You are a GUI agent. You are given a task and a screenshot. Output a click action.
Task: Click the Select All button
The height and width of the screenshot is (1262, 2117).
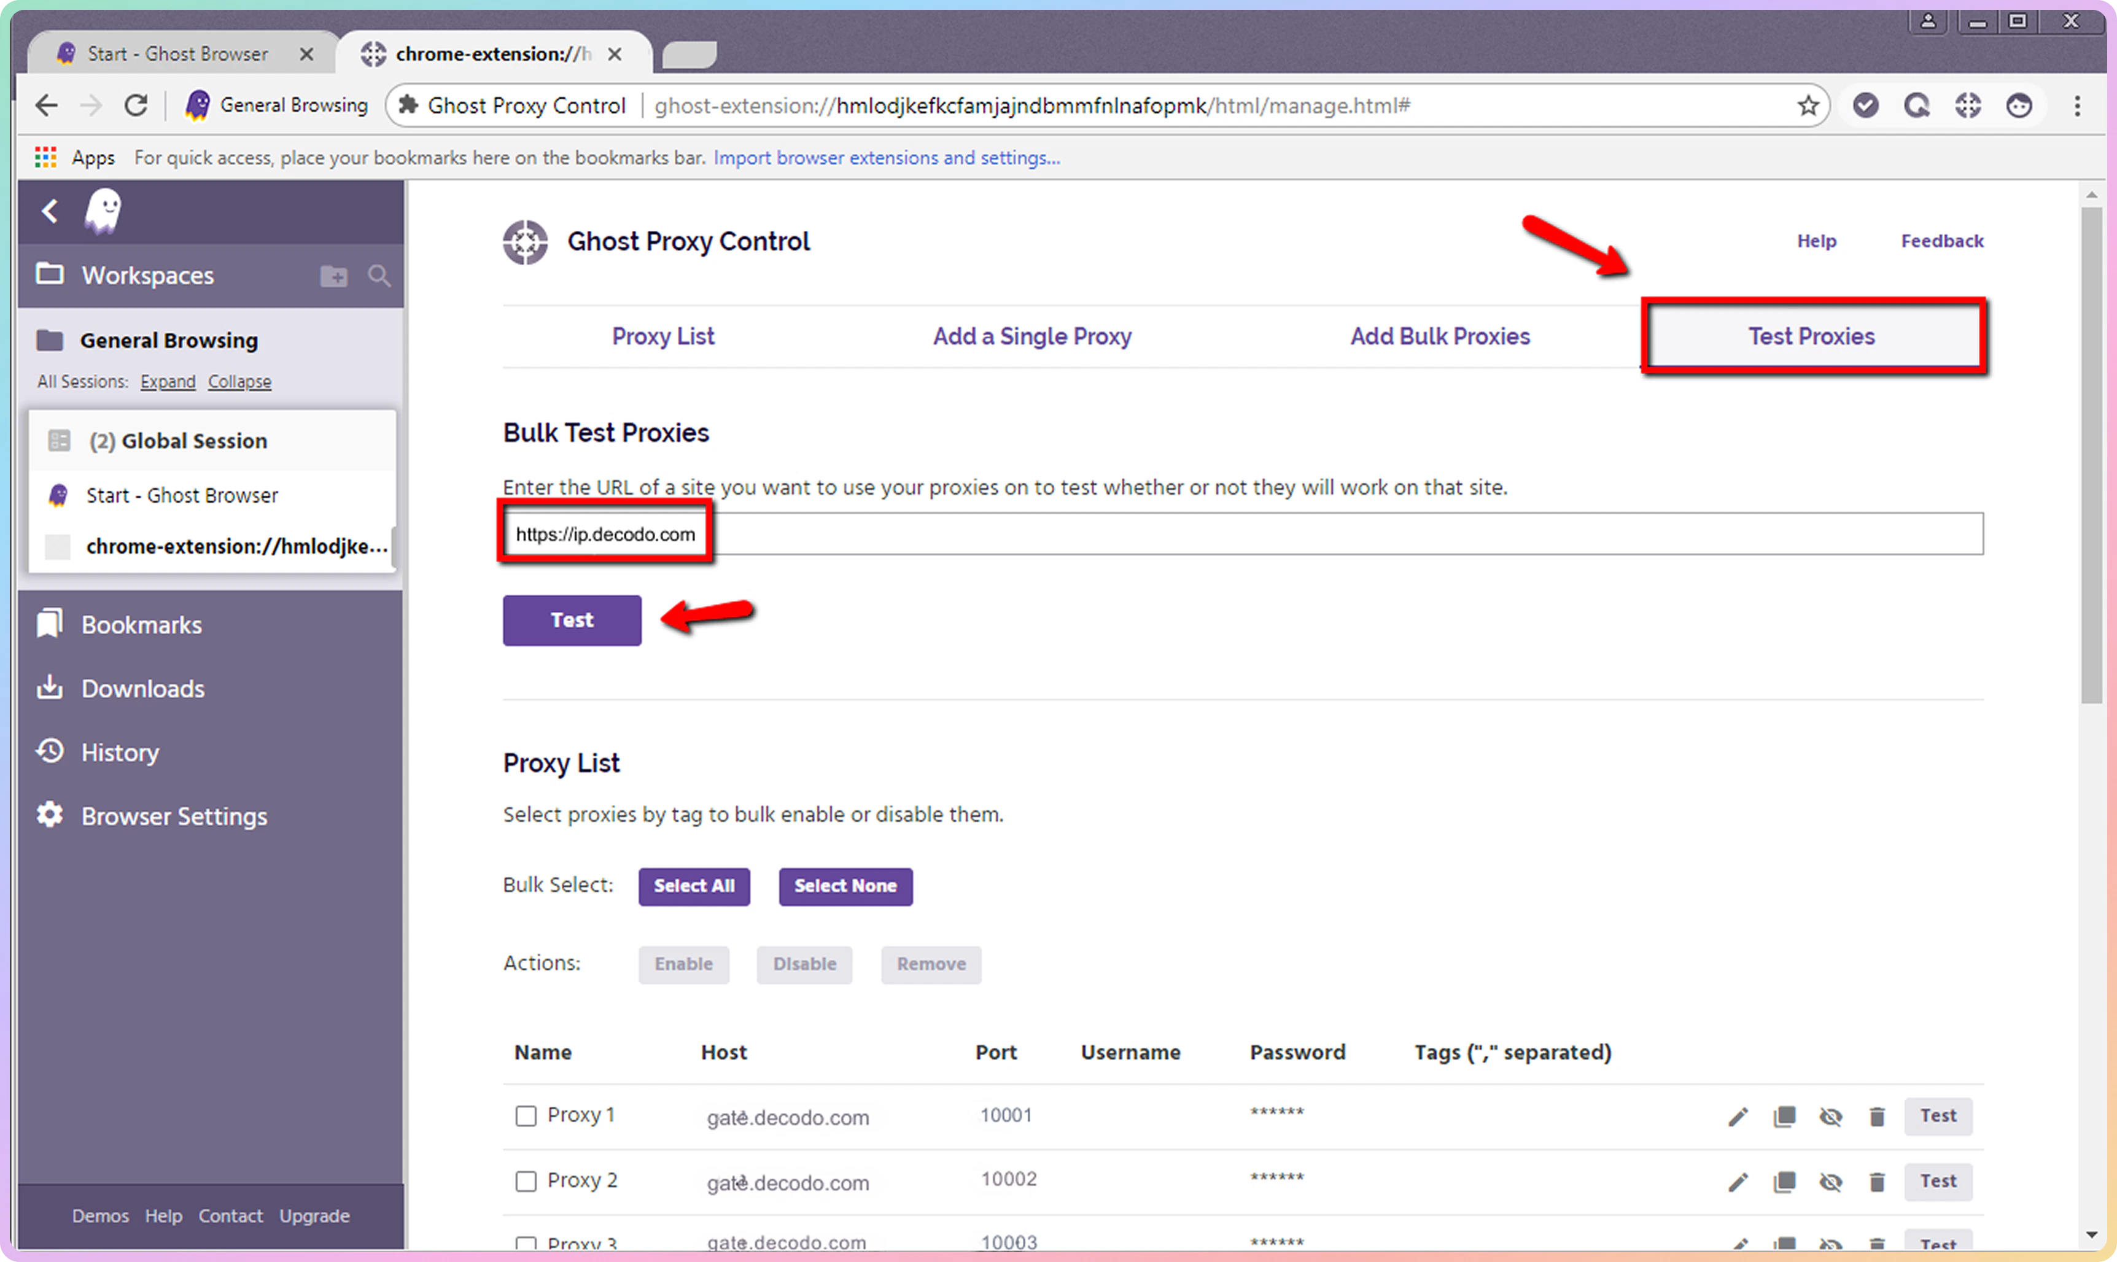click(x=693, y=886)
